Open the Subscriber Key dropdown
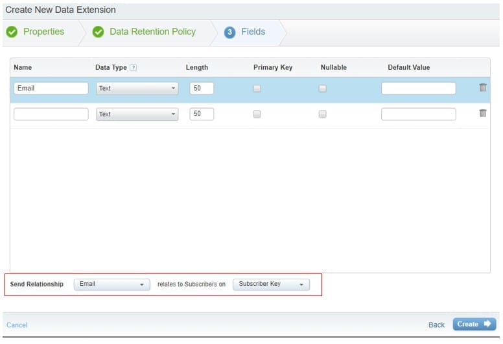The image size is (503, 344). coord(271,284)
